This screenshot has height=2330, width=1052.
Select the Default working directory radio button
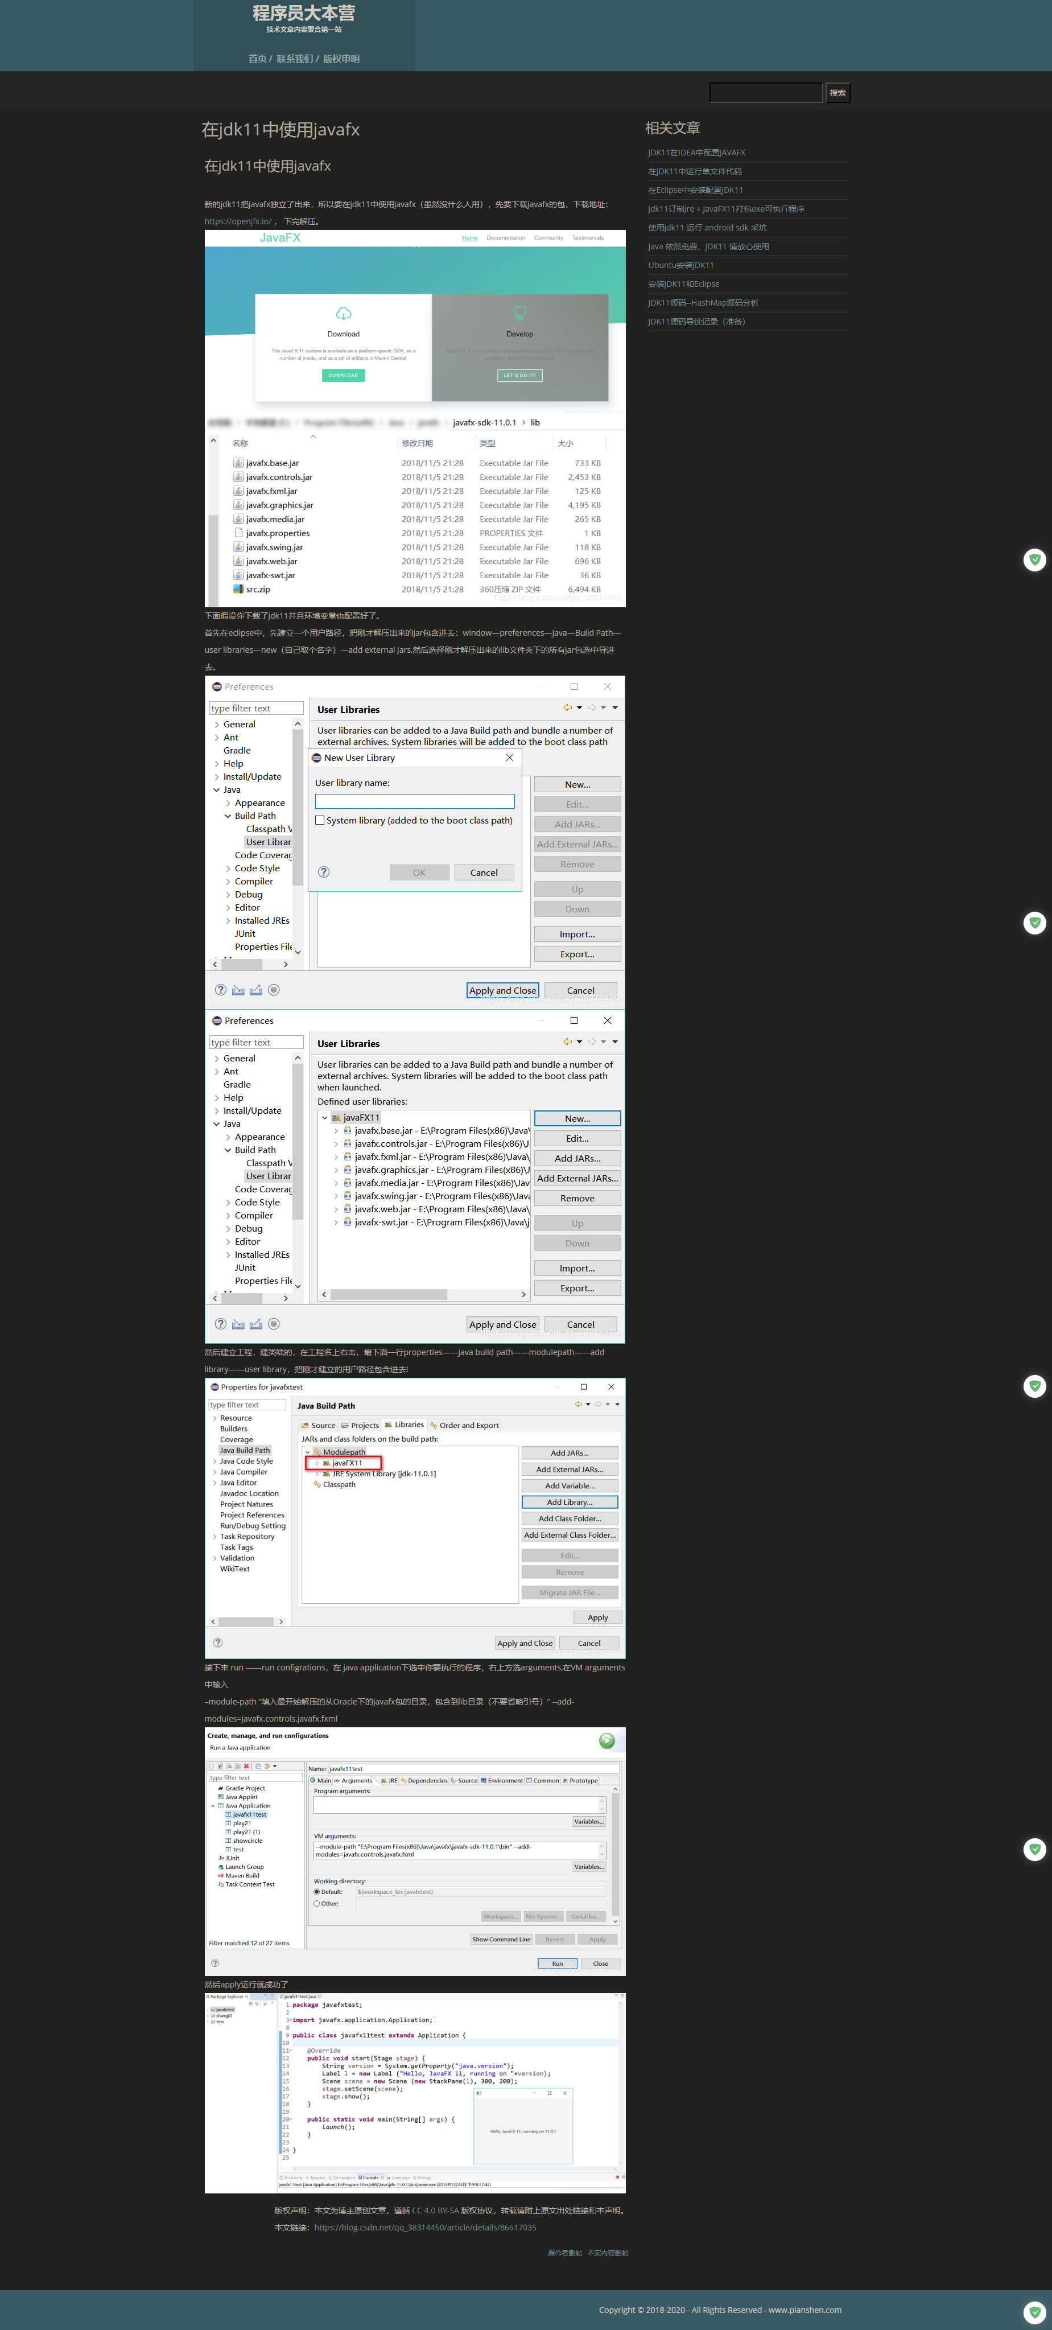[x=319, y=1892]
